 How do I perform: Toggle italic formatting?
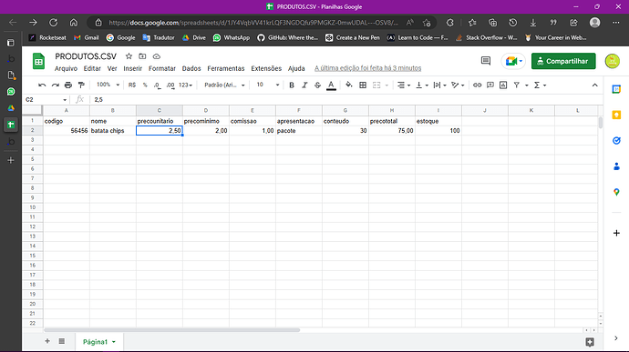click(304, 85)
